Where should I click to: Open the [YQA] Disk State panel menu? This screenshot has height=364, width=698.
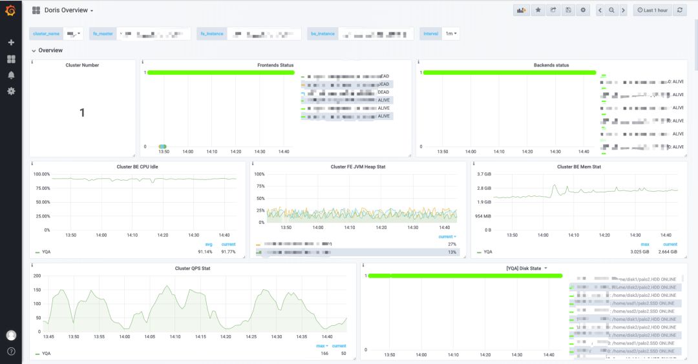[527, 268]
